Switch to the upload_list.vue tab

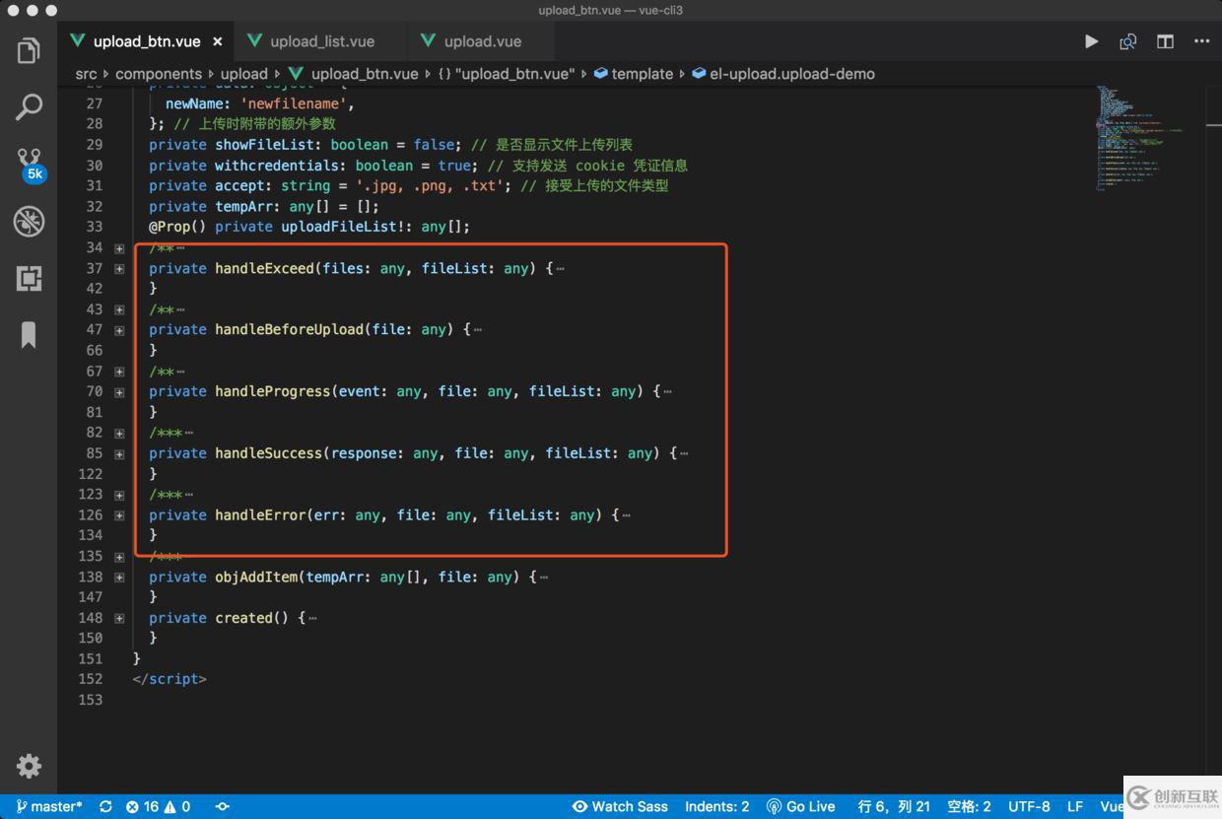click(x=321, y=41)
